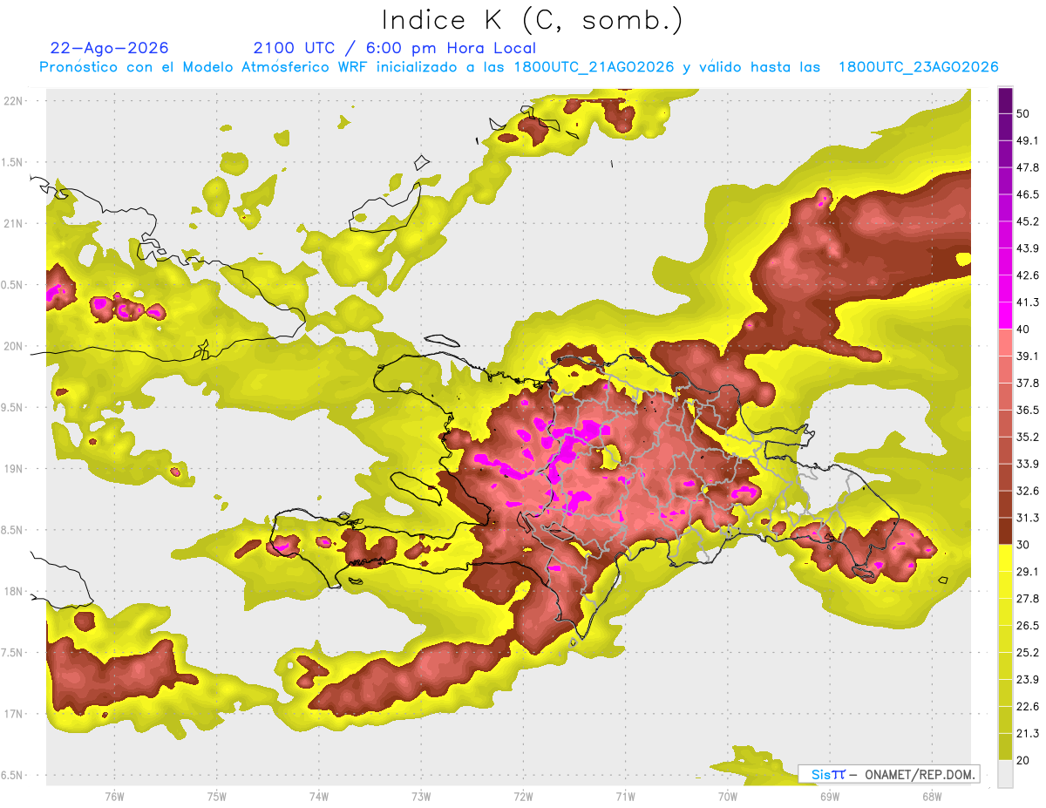Click the '72W' longitude label
This screenshot has height=808, width=1046.
pyautogui.click(x=523, y=797)
